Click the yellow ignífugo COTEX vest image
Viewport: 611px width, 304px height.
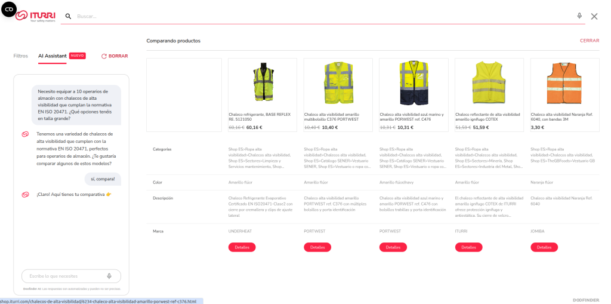(x=489, y=84)
